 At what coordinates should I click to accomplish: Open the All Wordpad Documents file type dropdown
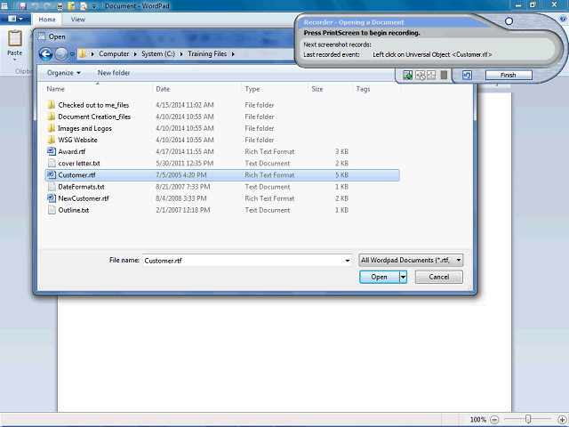pos(411,260)
